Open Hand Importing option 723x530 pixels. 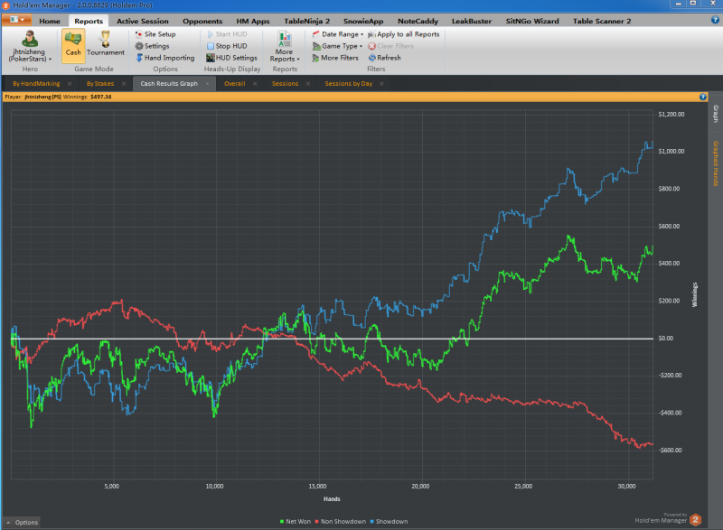(x=164, y=58)
